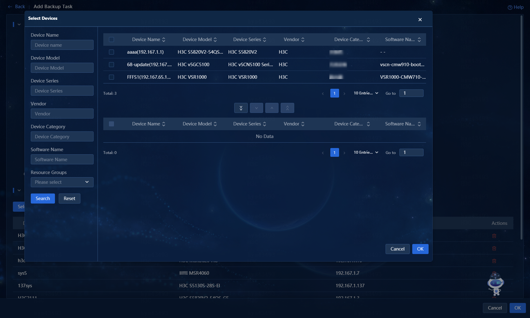Focus the Vendor filter field
This screenshot has width=530, height=318.
point(62,114)
